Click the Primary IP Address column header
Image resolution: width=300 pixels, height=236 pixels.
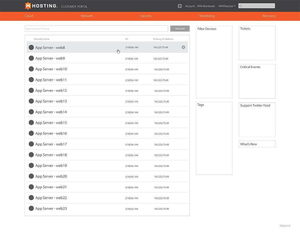(163, 39)
